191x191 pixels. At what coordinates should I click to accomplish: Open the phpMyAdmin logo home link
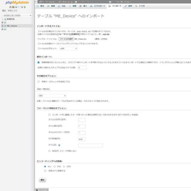click(17, 3)
